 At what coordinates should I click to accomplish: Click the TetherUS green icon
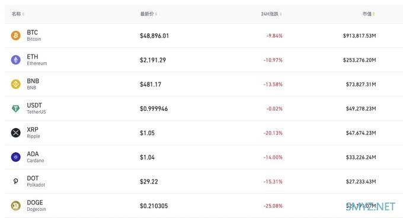15,108
